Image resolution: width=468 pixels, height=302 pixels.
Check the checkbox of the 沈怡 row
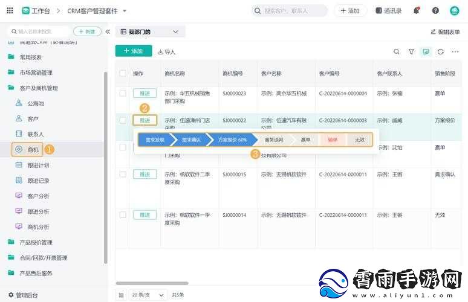(x=123, y=147)
